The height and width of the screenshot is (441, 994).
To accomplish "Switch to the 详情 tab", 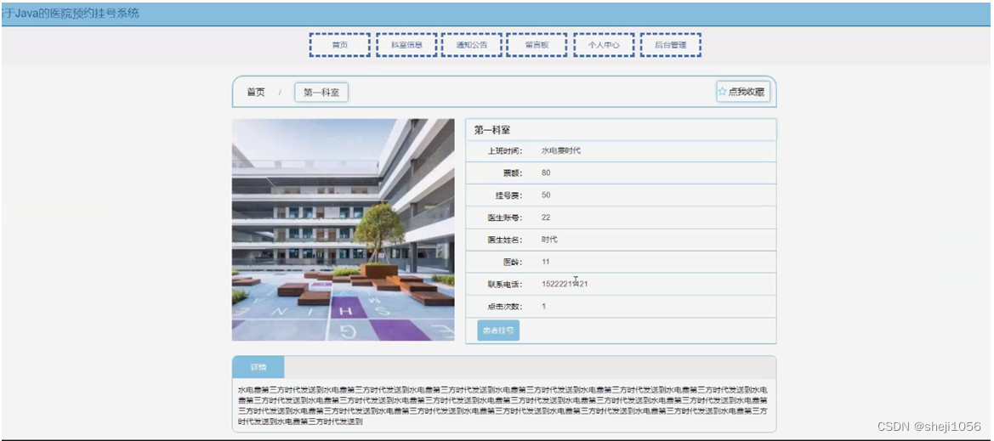I will tap(258, 367).
